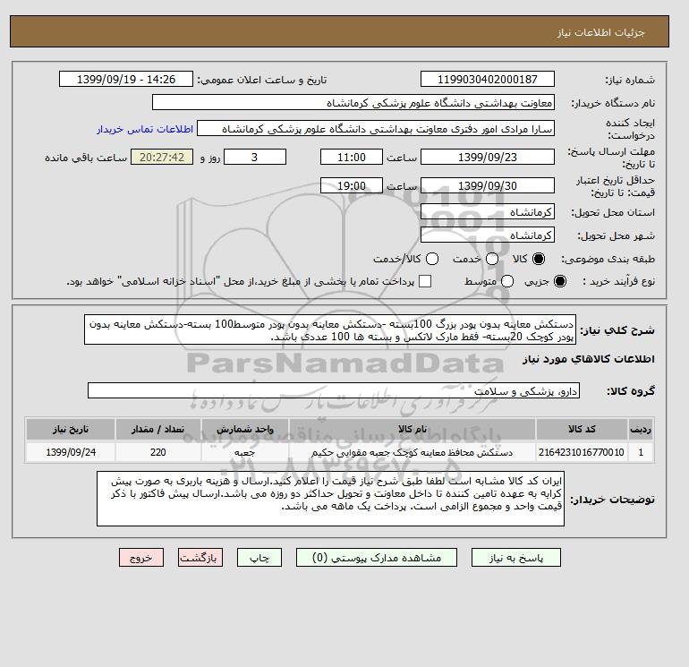The height and width of the screenshot is (667, 689).
Task: Click the request creator name field
Action: click(x=376, y=129)
